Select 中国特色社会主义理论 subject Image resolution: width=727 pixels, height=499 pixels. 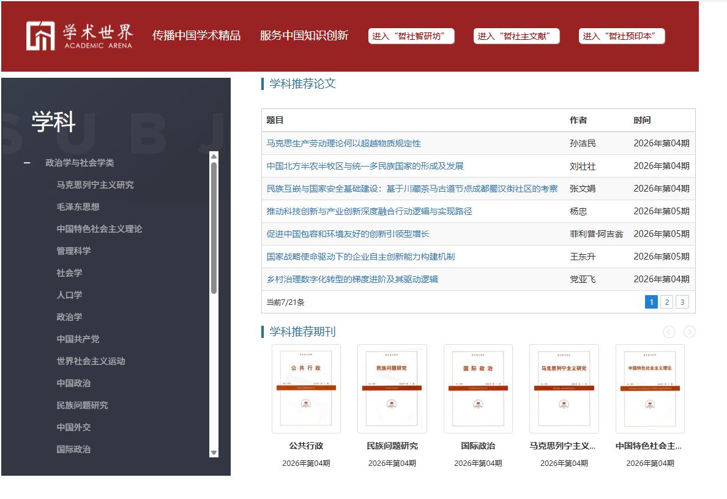pyautogui.click(x=99, y=228)
